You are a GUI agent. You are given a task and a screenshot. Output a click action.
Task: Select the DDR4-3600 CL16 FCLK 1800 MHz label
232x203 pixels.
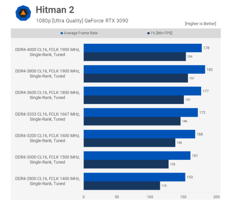point(47,95)
